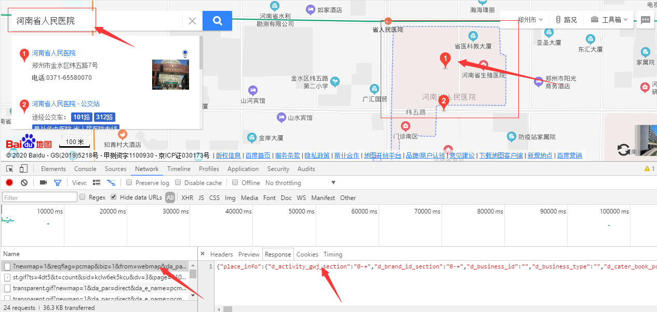Open the 地图开放平台 footer link
Screen dimensions: 657x312
[x=383, y=155]
